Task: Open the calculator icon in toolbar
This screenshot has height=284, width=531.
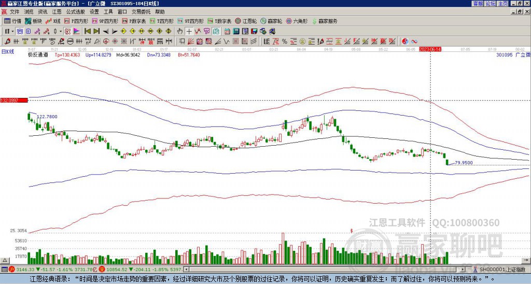Action: 236,32
